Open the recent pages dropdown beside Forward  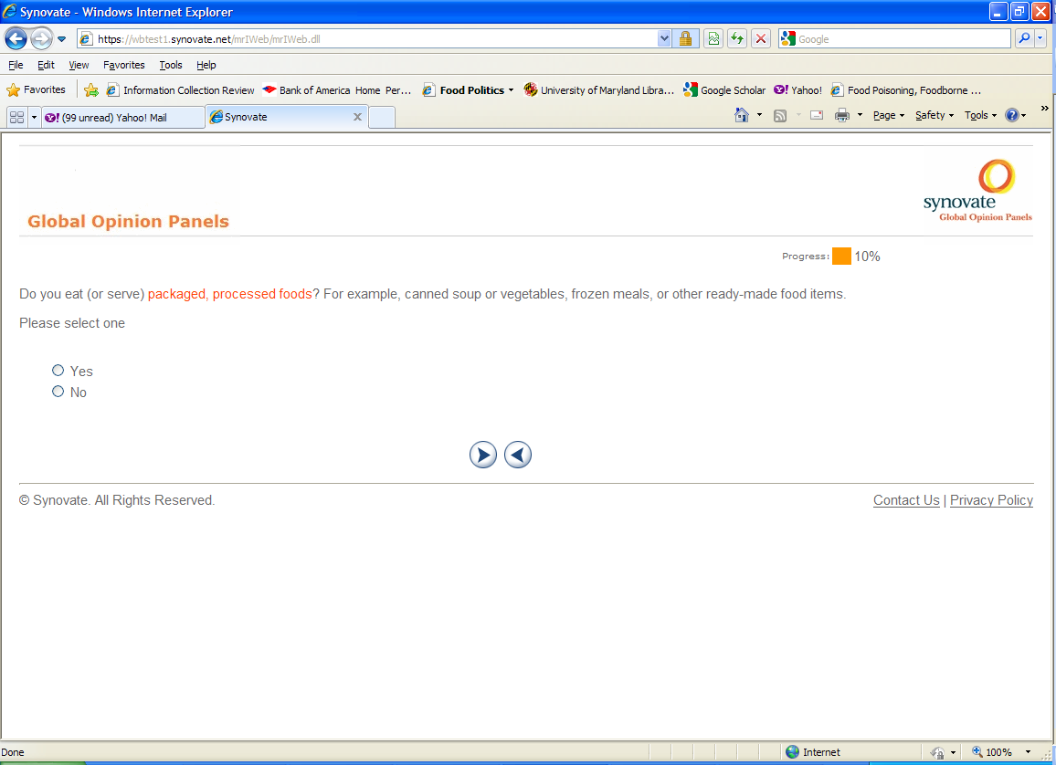coord(62,39)
